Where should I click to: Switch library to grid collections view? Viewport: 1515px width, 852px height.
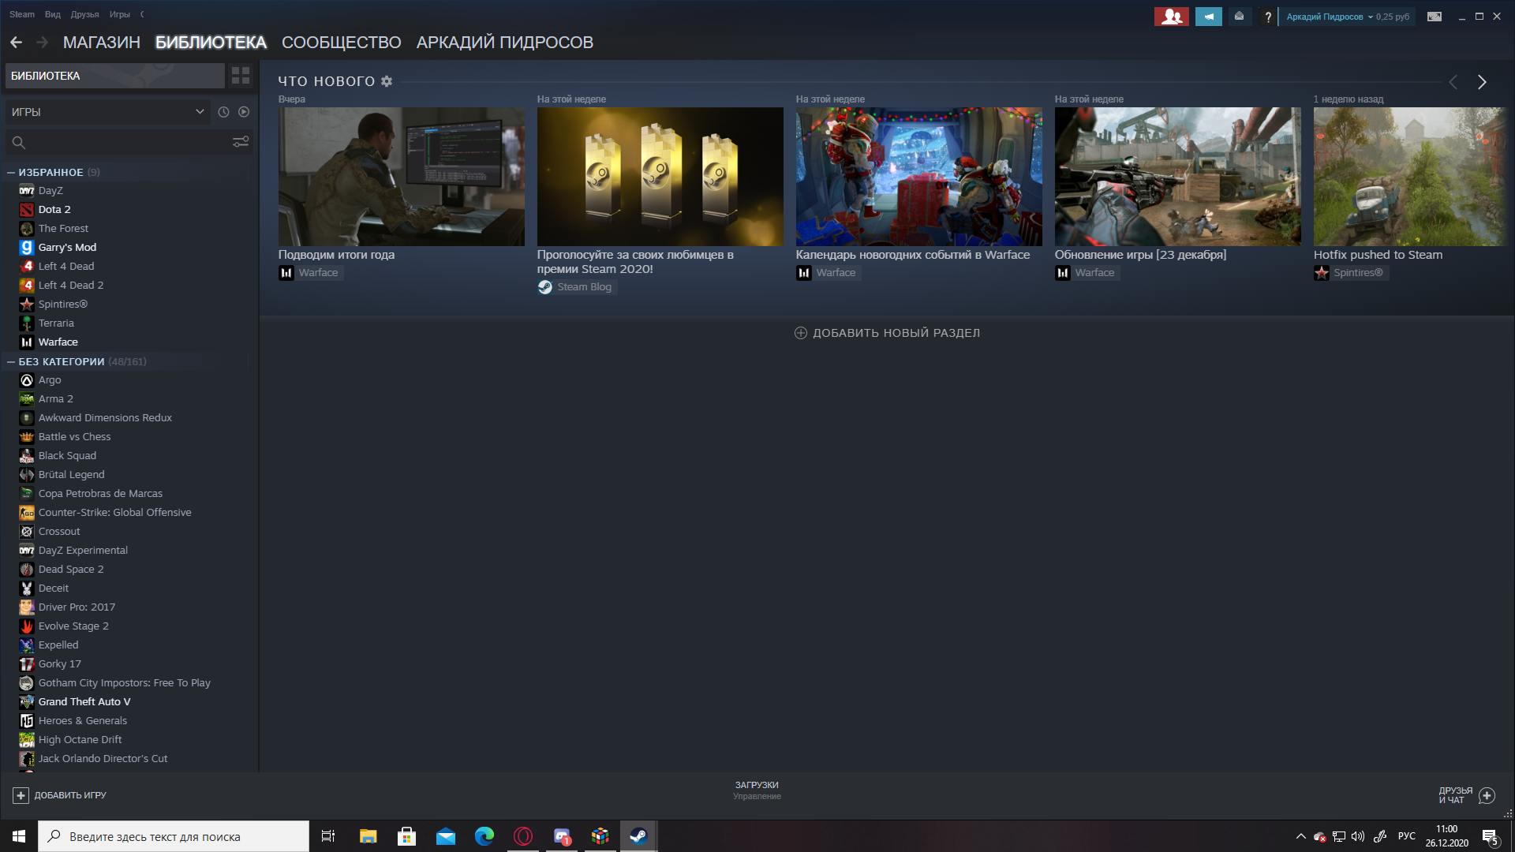pos(241,76)
